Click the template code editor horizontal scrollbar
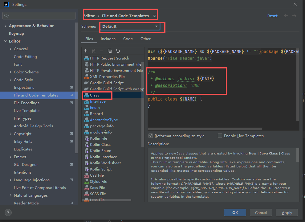305x222 pixels. tap(205, 129)
